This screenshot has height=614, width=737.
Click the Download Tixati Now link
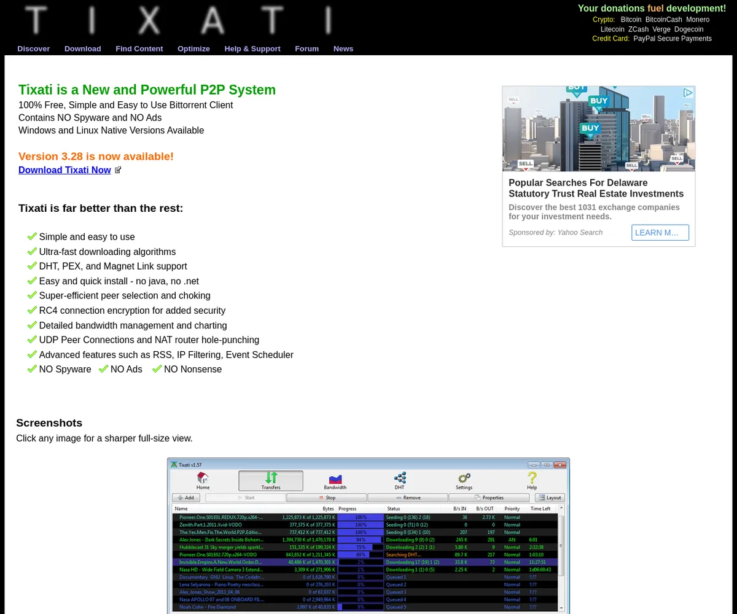64,170
